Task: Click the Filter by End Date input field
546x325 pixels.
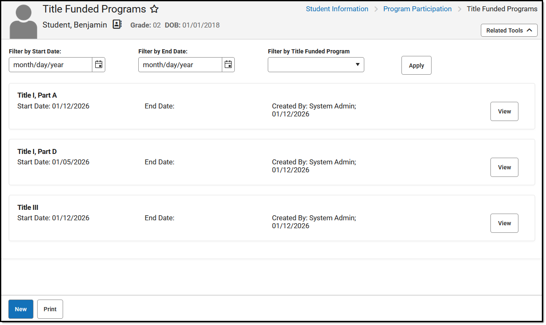Action: (180, 65)
